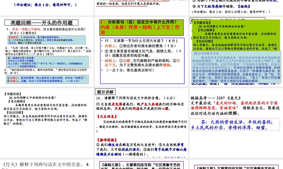
Task: Click the 答案参考 teal answer box
Action: click(47, 40)
